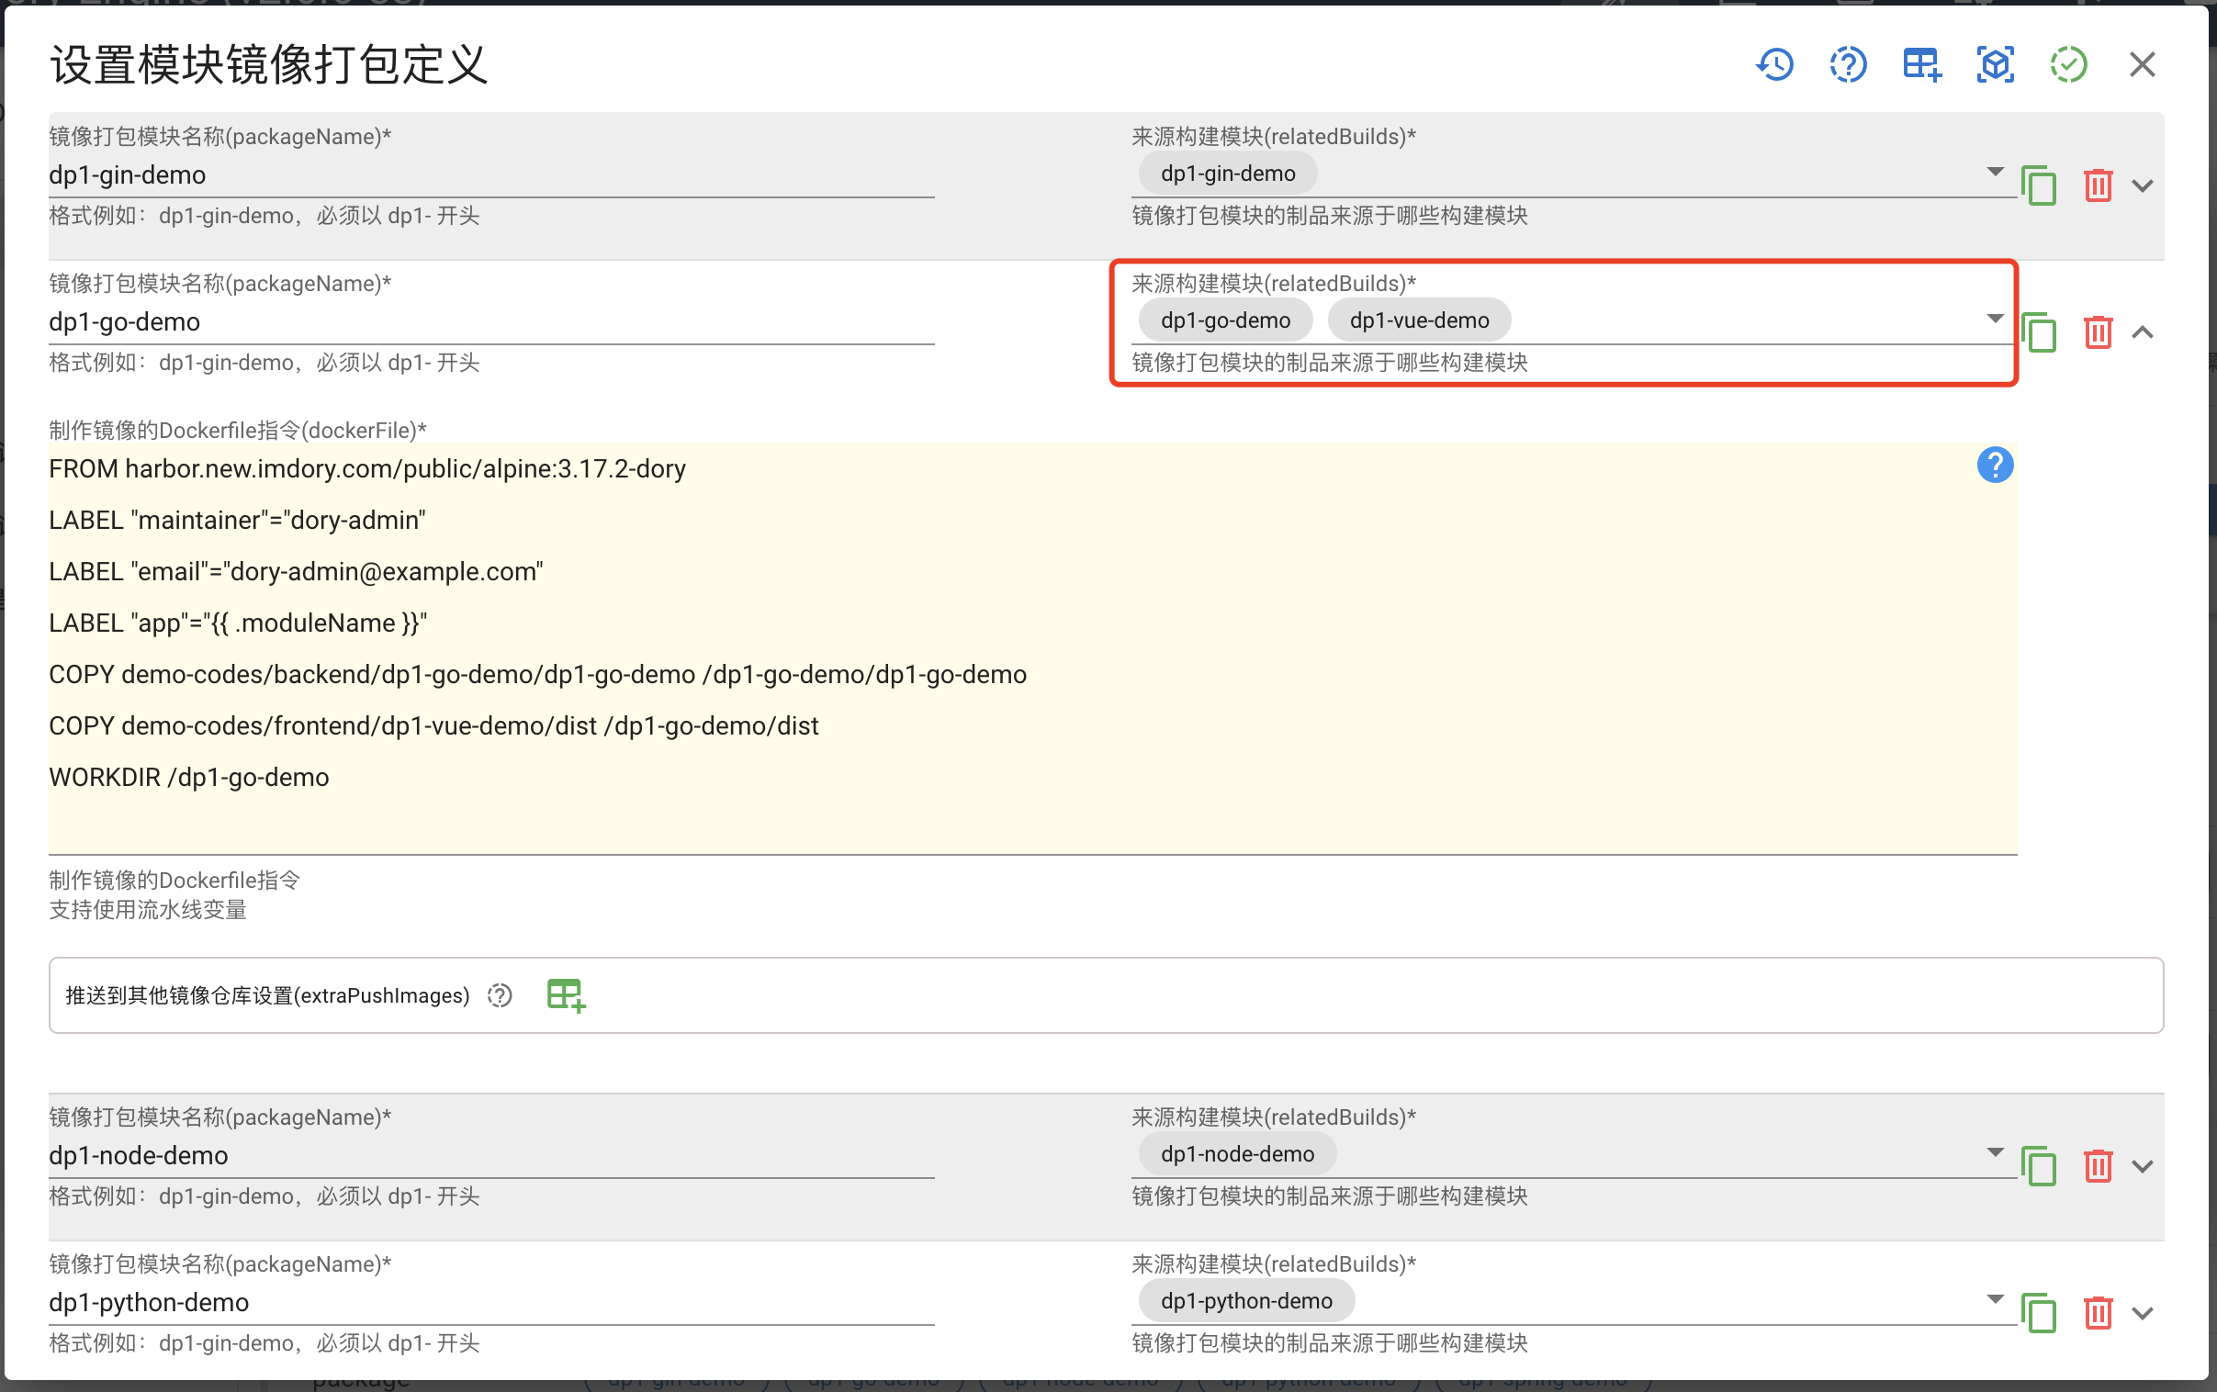This screenshot has width=2217, height=1392.
Task: Click the help icon beside the extraPushImages label
Action: pyautogui.click(x=498, y=995)
